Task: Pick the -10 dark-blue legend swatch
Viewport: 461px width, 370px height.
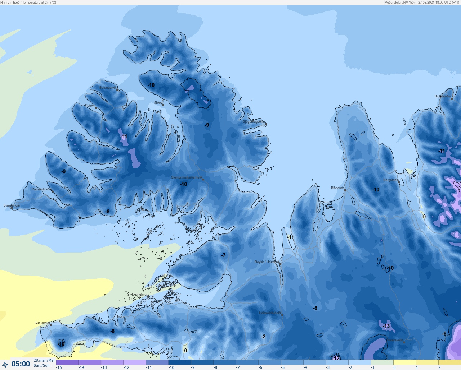Action: click(x=180, y=362)
